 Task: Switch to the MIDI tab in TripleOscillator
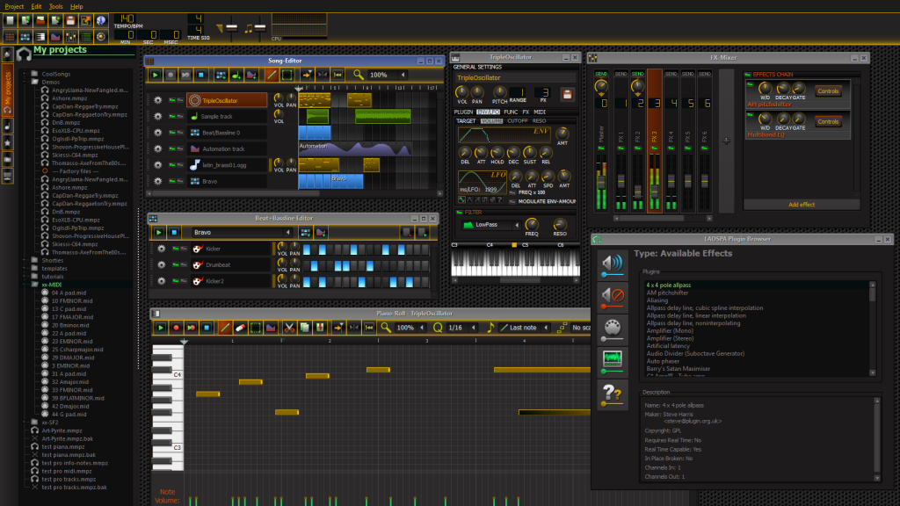(x=540, y=112)
